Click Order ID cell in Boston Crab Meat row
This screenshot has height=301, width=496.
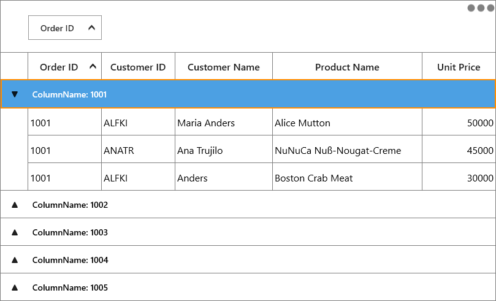point(64,177)
